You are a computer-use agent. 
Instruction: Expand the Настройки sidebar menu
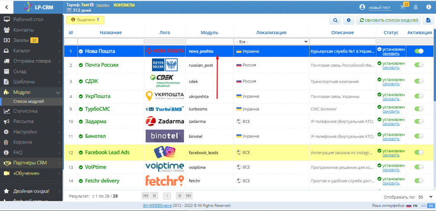point(32,131)
